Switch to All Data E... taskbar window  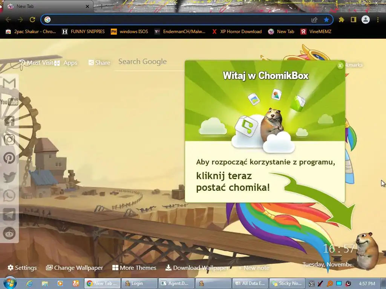(250, 283)
